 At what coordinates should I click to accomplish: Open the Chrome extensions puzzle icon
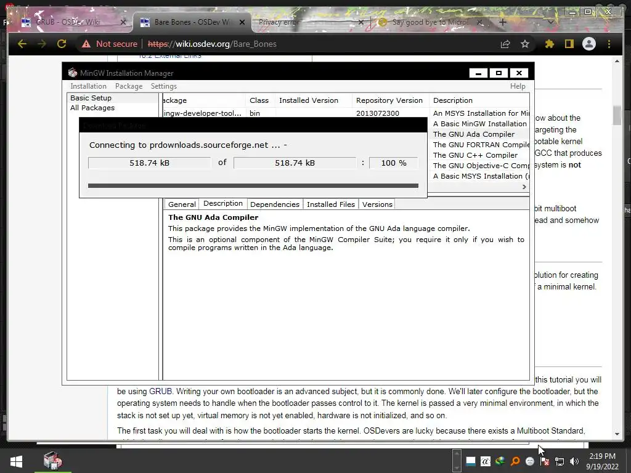pos(549,44)
